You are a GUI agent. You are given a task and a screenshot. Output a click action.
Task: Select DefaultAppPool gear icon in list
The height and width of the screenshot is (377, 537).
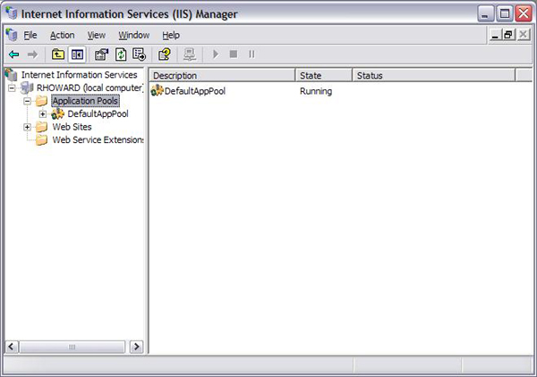(157, 90)
